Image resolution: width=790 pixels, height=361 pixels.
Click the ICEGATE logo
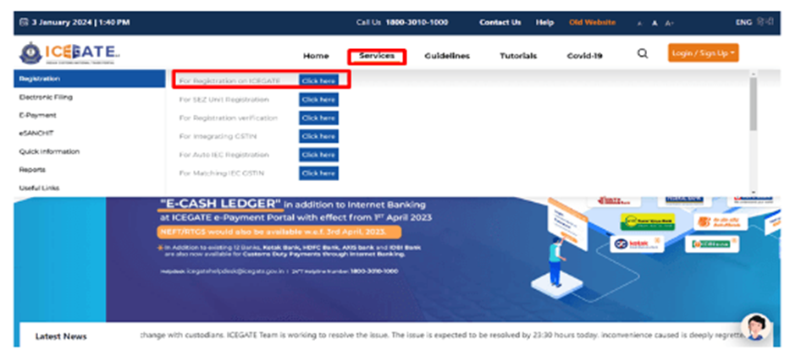(x=69, y=53)
